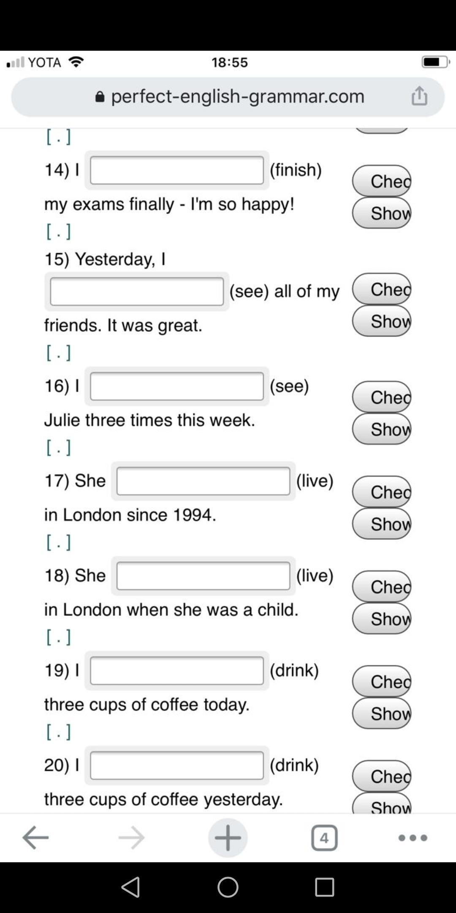This screenshot has height=913, width=456.
Task: Show the answer for question 17
Action: tap(382, 524)
